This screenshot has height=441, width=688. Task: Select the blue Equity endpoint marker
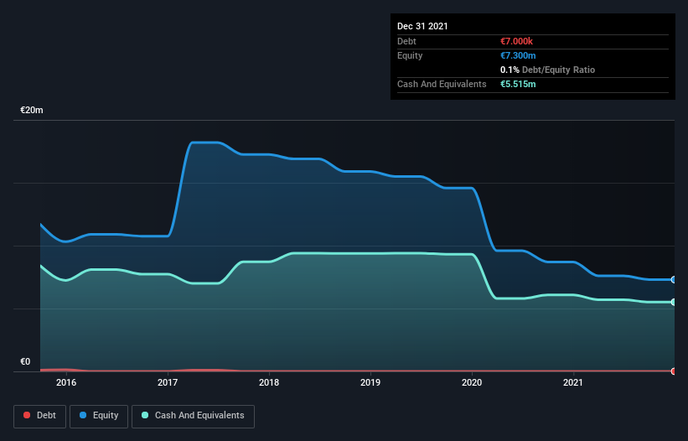click(674, 279)
